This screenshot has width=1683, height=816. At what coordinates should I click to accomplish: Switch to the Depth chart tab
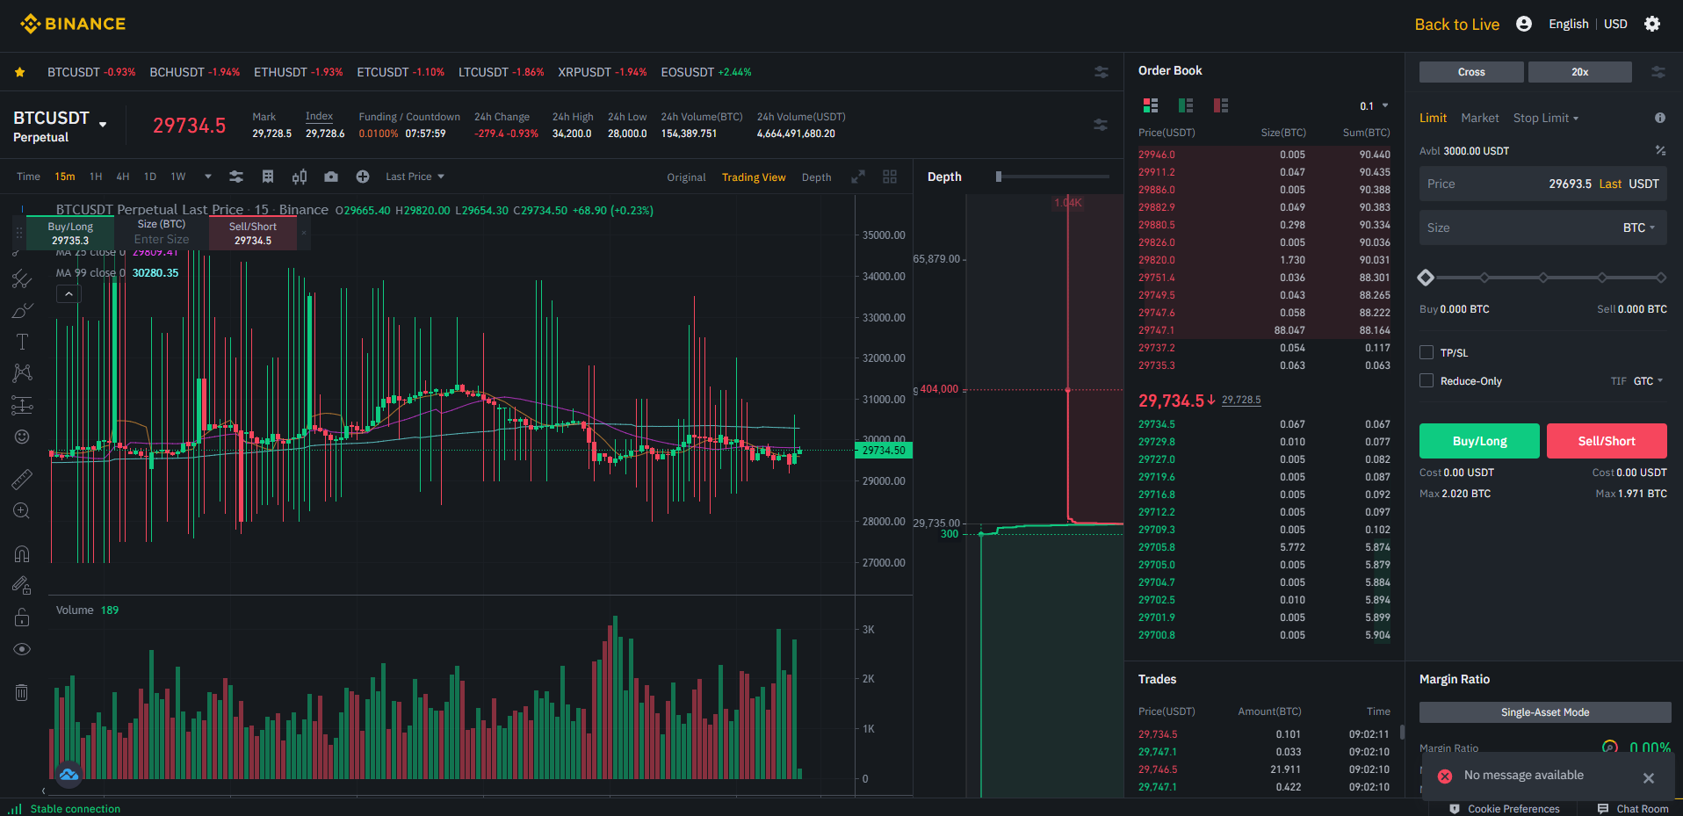(816, 177)
